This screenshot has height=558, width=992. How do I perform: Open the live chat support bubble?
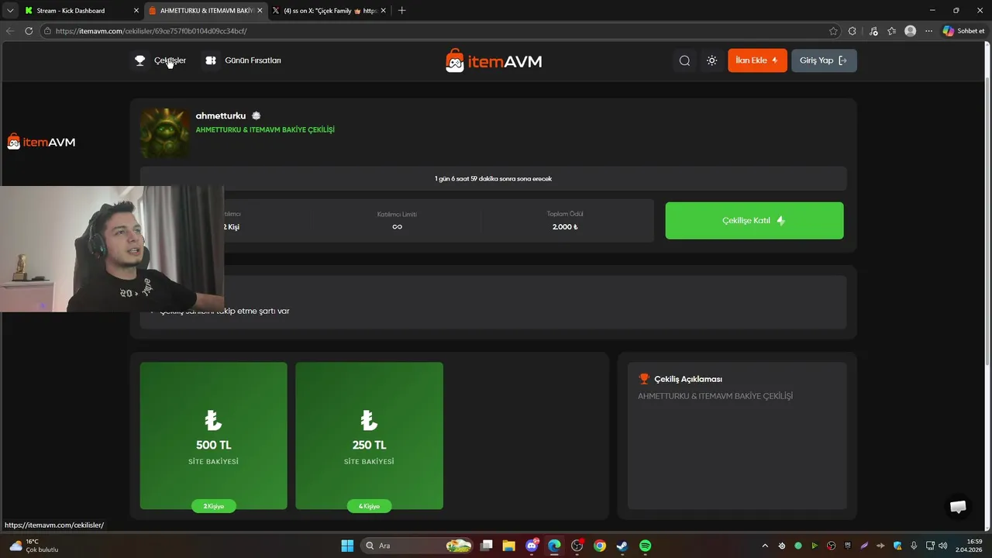click(x=958, y=506)
